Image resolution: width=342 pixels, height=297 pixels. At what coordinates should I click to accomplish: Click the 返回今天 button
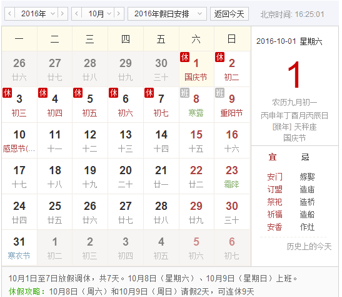pyautogui.click(x=229, y=14)
